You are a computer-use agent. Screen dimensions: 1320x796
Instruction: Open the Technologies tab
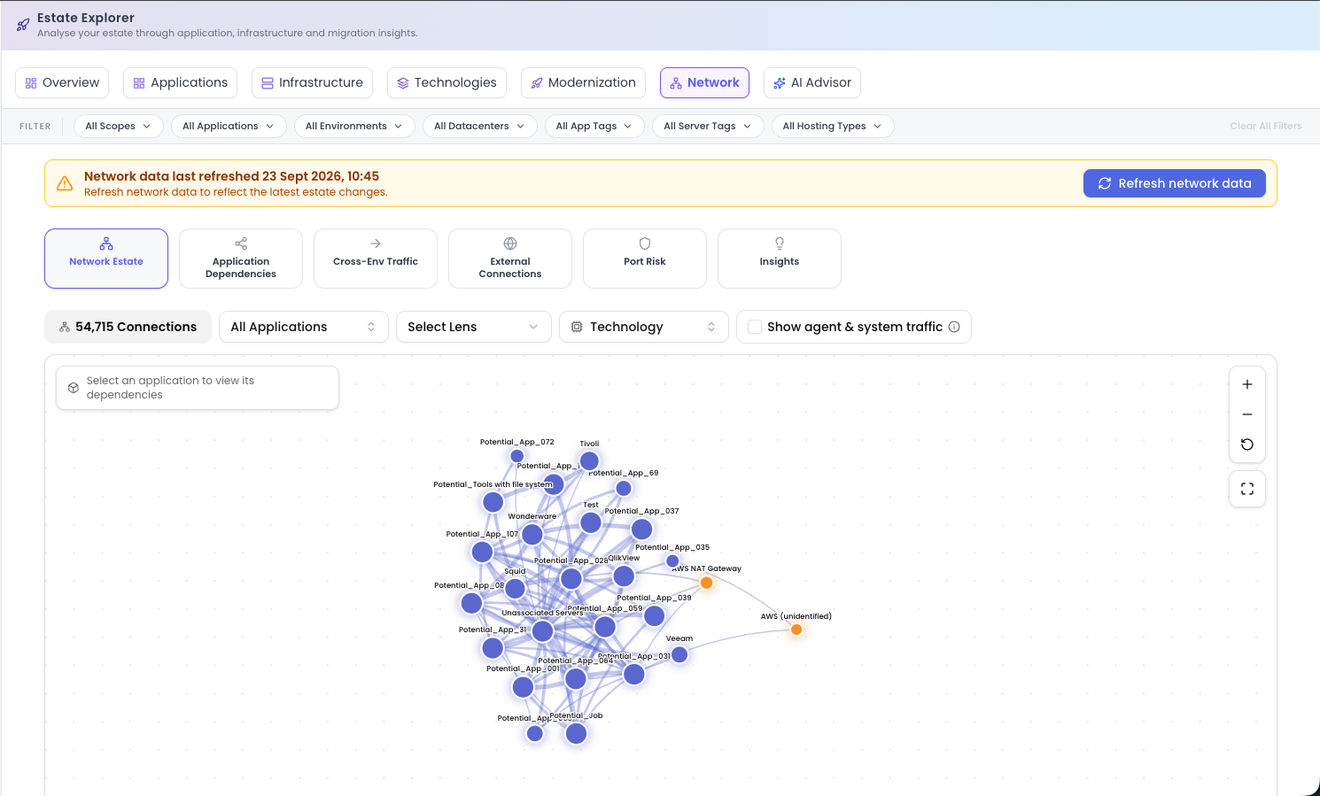[446, 82]
